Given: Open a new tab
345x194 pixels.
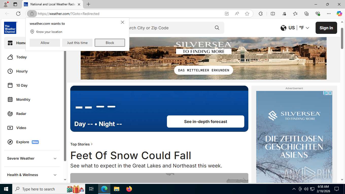Looking at the screenshot, I should tap(88, 4).
